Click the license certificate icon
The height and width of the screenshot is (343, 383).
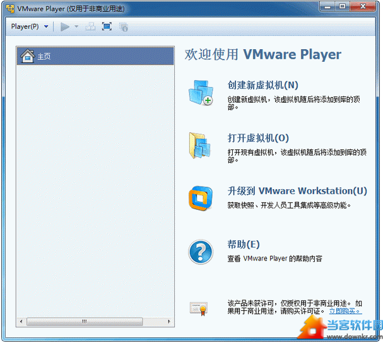(x=199, y=308)
